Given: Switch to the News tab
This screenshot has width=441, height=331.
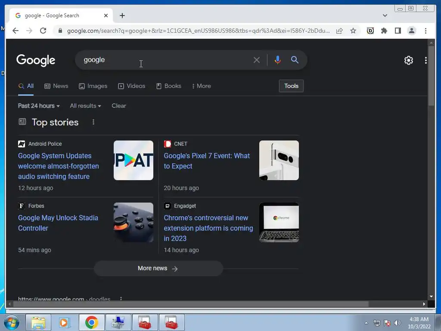Looking at the screenshot, I should coord(56,86).
